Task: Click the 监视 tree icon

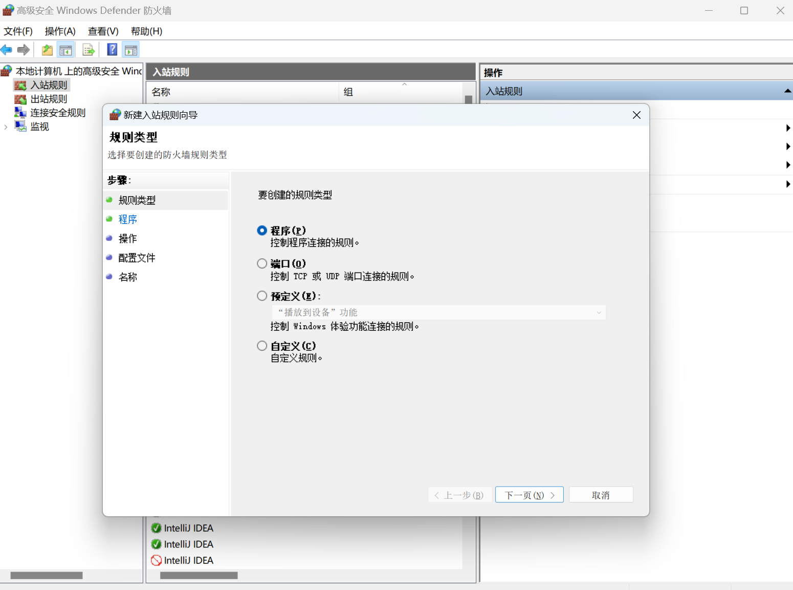Action: [20, 127]
